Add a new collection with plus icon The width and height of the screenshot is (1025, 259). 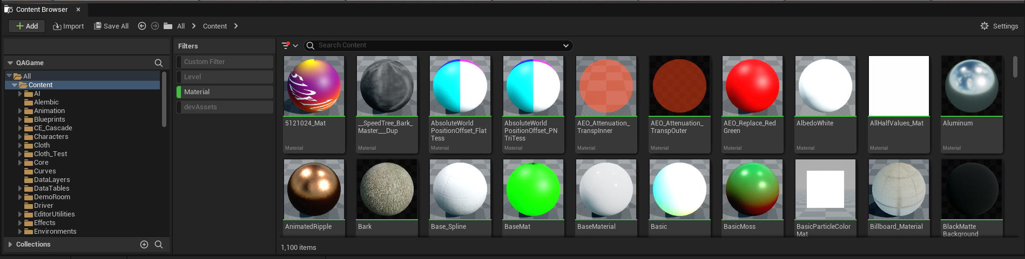144,244
